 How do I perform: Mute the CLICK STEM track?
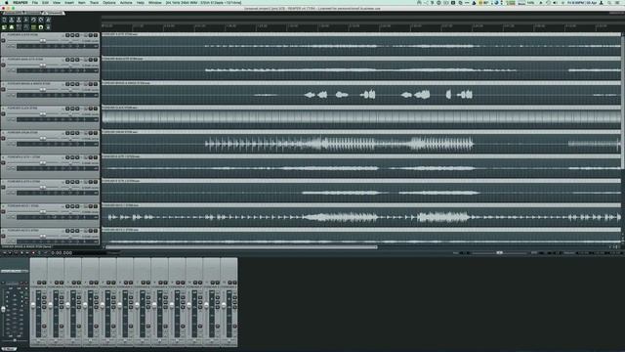point(91,109)
